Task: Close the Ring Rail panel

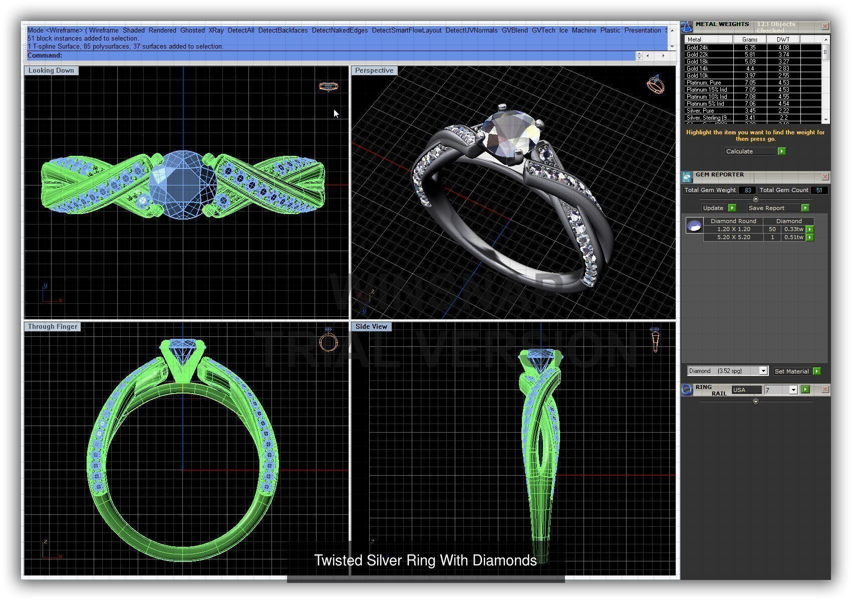Action: point(825,389)
